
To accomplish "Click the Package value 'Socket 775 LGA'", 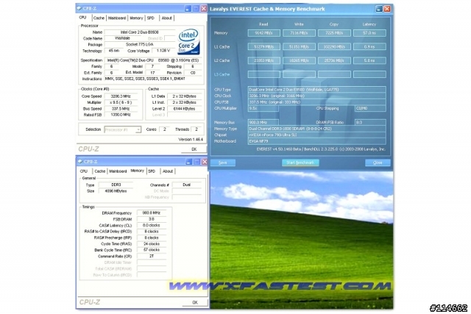I will click(140, 44).
